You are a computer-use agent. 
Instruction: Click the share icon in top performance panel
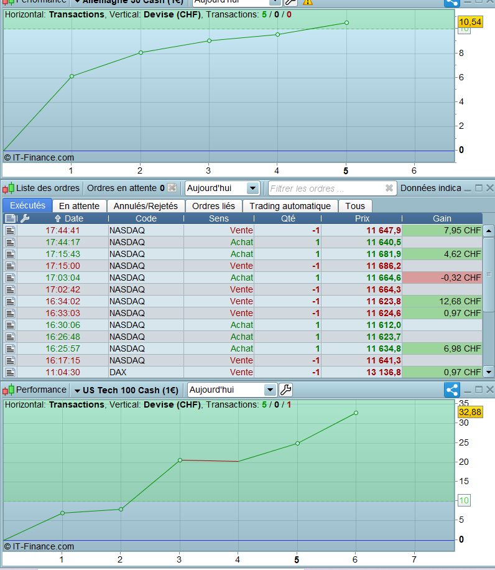point(452,3)
